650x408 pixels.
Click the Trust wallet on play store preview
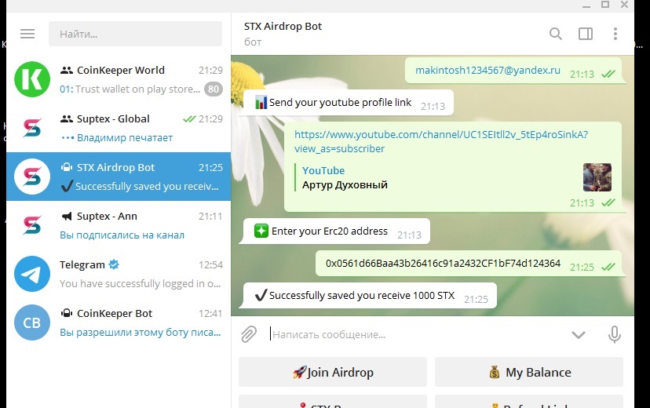pyautogui.click(x=137, y=89)
